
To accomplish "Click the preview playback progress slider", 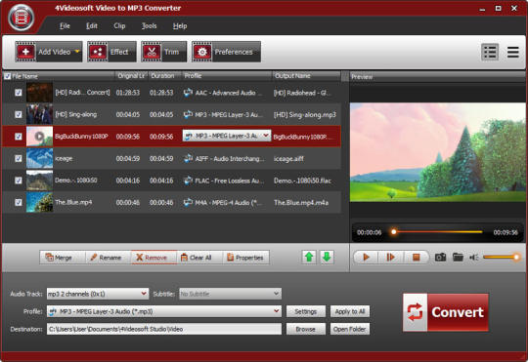I will [x=437, y=231].
